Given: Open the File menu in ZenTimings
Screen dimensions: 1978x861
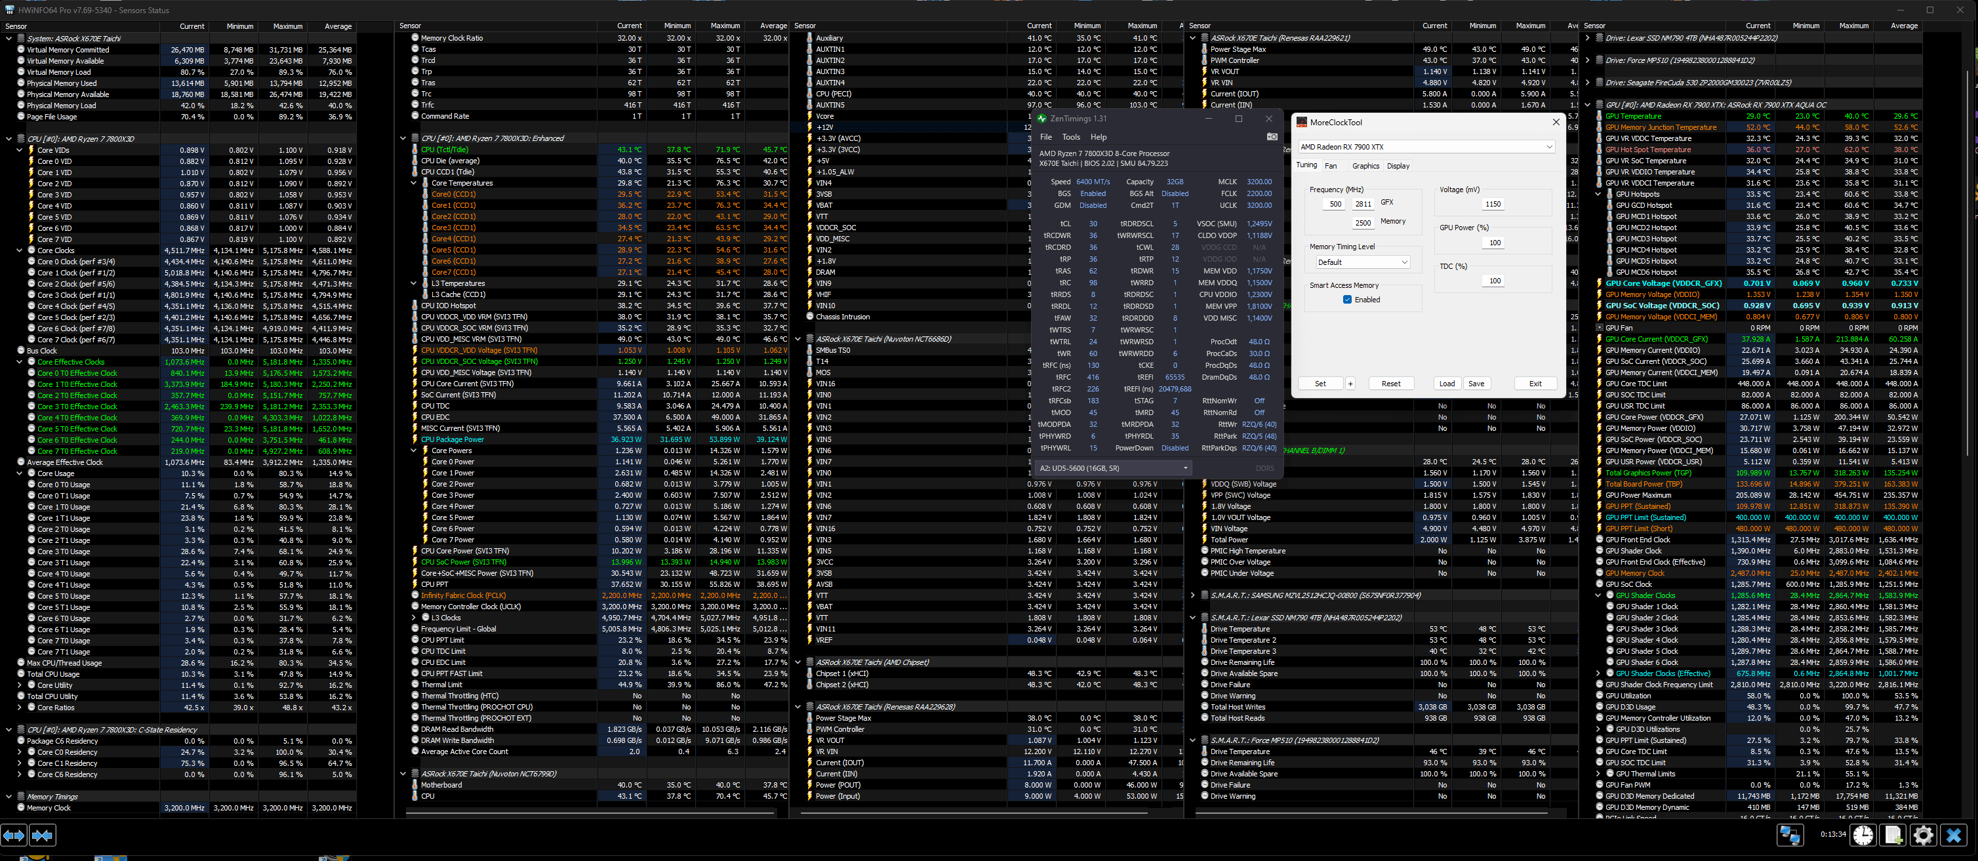Looking at the screenshot, I should [1046, 136].
